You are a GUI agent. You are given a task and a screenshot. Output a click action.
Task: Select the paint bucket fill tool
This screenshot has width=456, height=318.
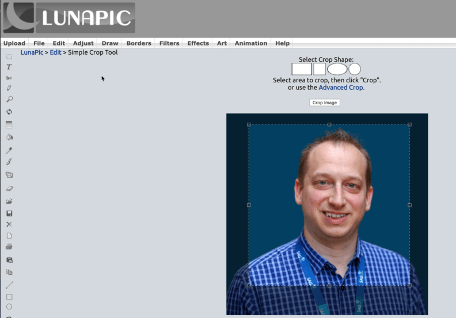coord(9,137)
